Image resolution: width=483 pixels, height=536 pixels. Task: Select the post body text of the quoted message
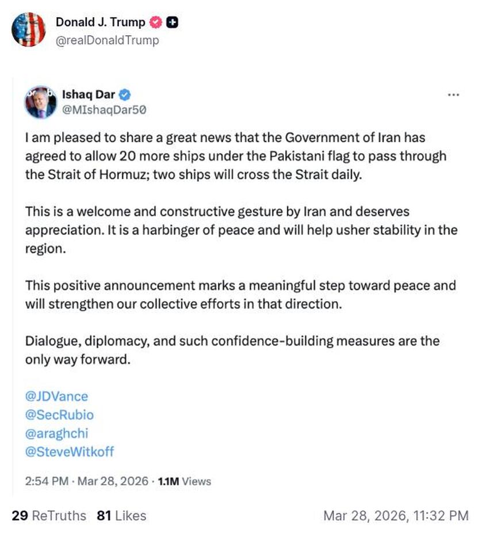[230, 156]
